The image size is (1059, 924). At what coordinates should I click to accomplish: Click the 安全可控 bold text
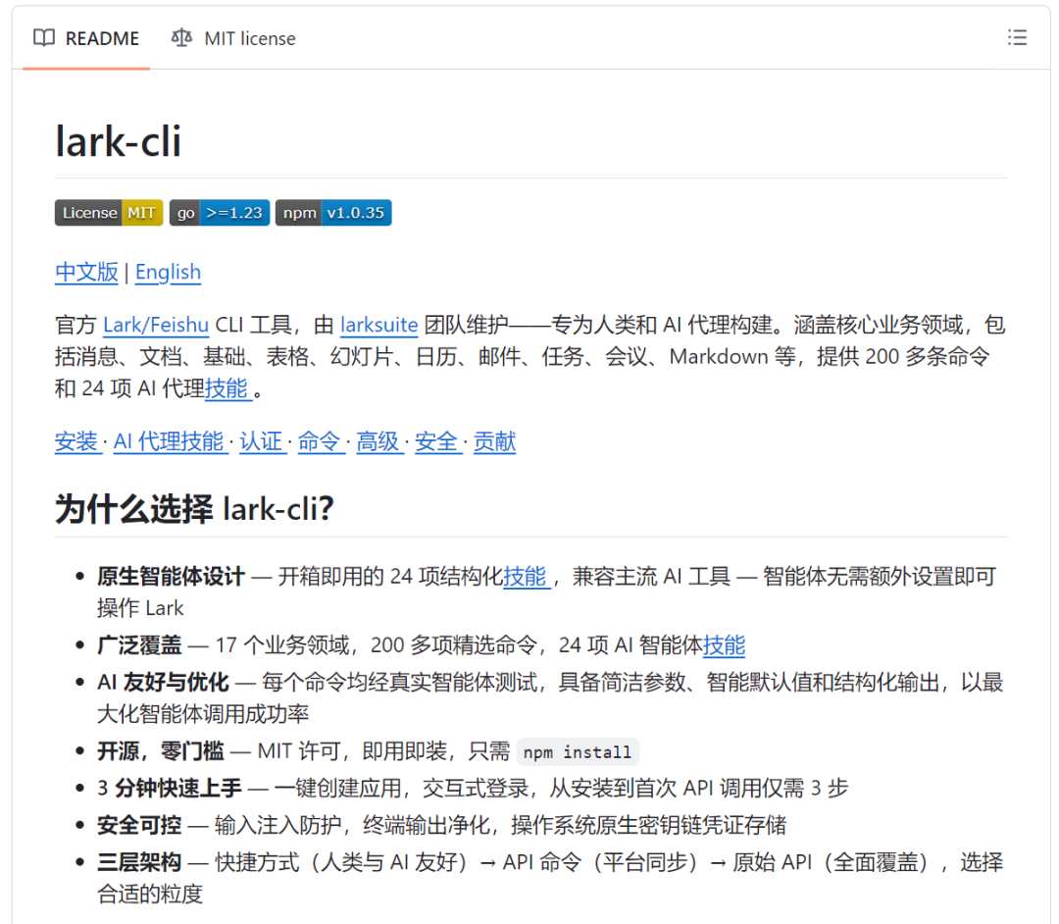[x=139, y=825]
